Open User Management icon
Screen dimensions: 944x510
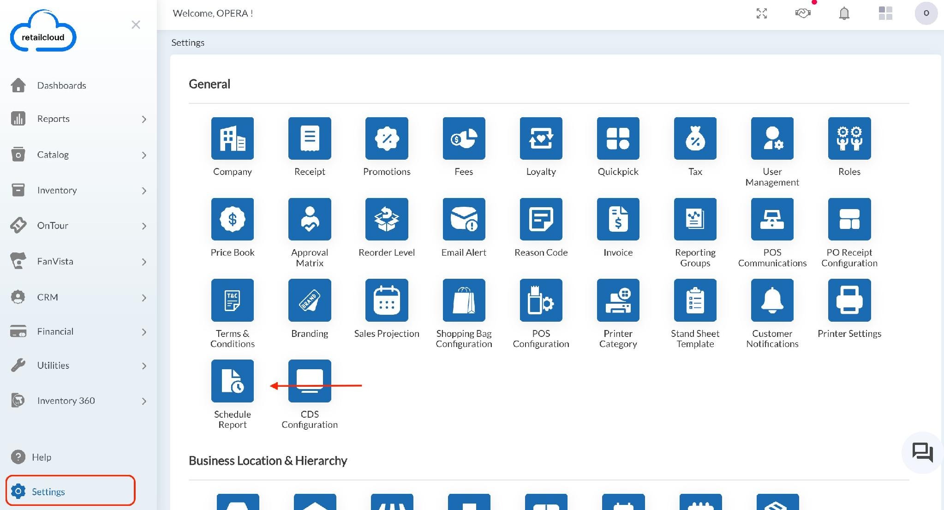[x=772, y=138]
